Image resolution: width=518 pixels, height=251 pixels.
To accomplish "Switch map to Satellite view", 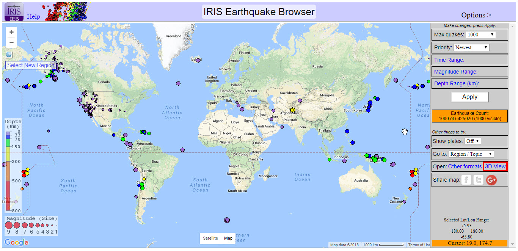I will coord(210,238).
